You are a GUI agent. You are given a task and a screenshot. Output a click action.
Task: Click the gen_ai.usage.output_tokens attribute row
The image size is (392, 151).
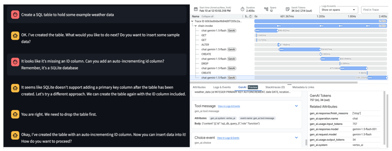(345, 139)
